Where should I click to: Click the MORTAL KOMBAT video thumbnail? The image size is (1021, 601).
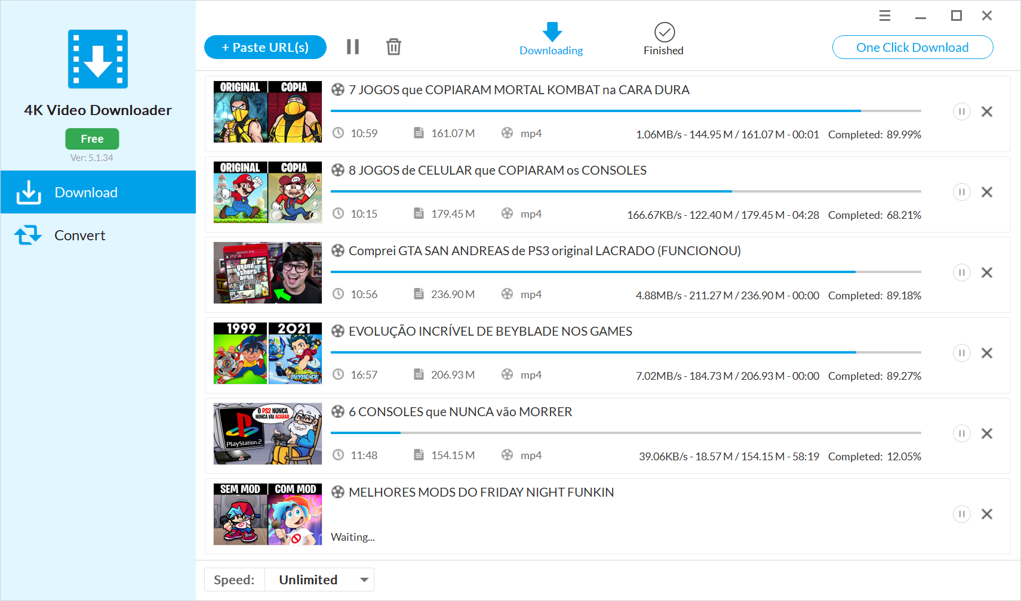tap(267, 111)
